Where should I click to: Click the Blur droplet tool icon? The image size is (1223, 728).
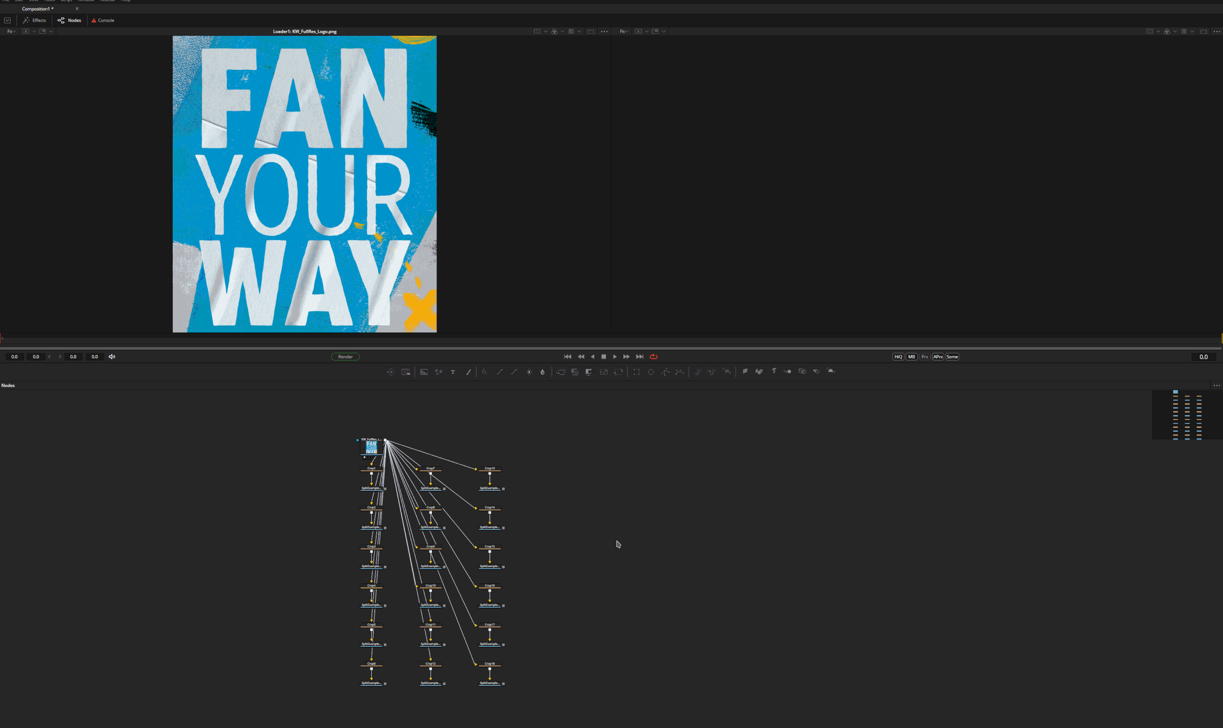[x=543, y=372]
